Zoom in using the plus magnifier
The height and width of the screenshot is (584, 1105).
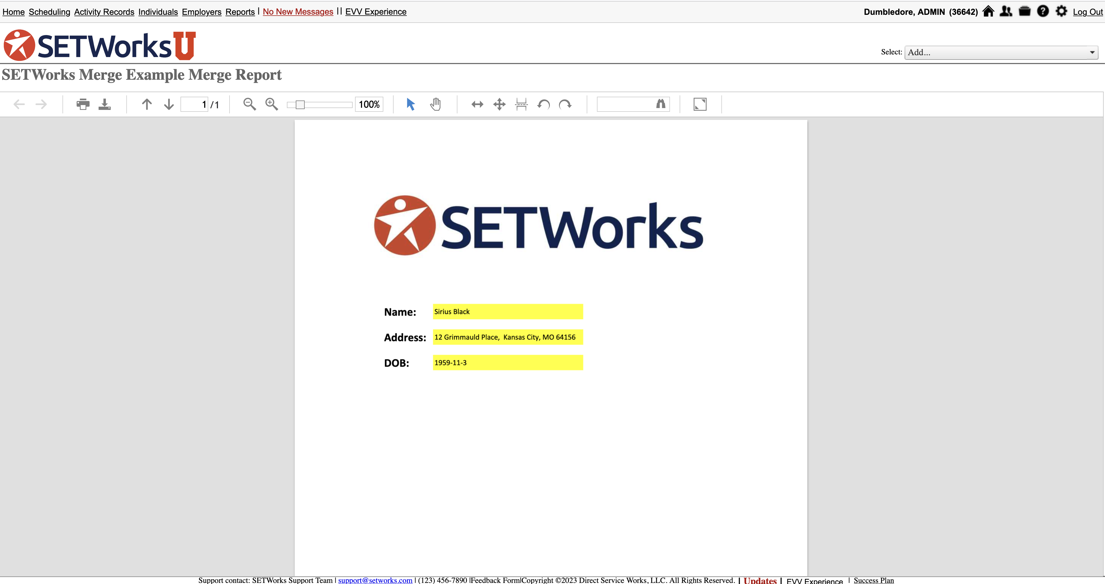point(272,104)
